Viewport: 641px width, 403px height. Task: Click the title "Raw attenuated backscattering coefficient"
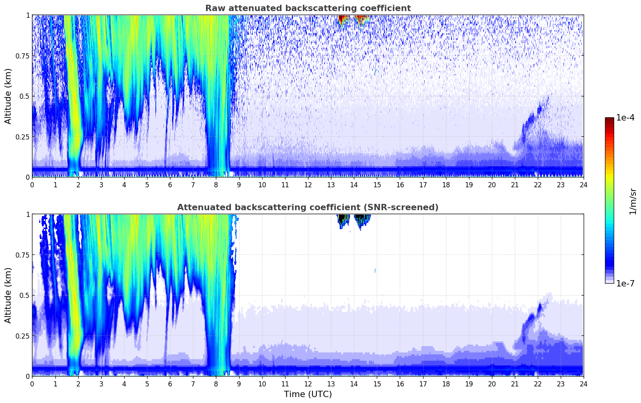tap(308, 8)
